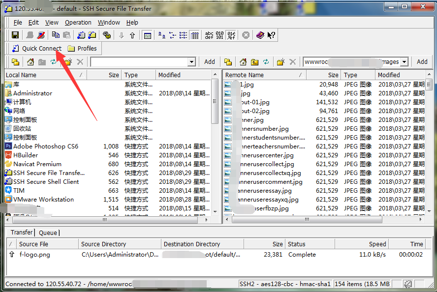Select auto transfer mode icon
Viewport: 437px width, 292px height.
point(231,35)
